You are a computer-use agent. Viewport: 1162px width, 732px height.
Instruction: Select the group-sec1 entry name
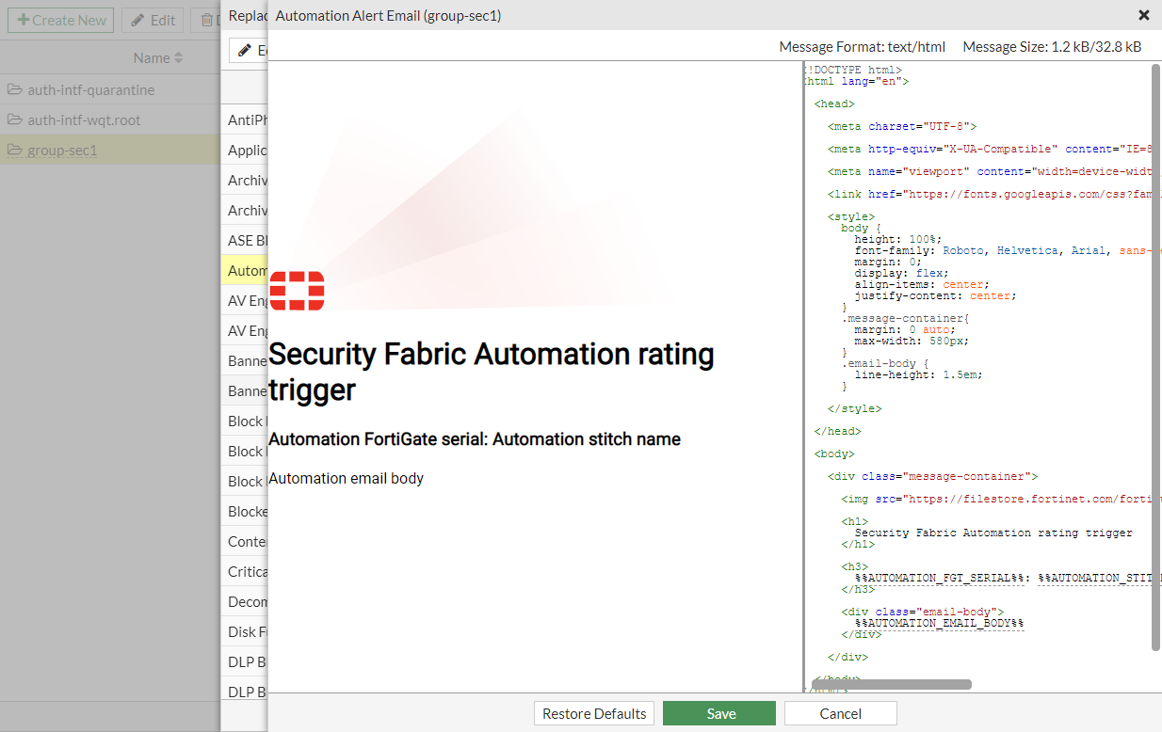click(x=62, y=151)
